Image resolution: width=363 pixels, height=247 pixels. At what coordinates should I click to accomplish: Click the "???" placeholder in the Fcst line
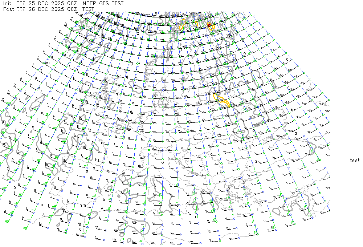point(21,9)
